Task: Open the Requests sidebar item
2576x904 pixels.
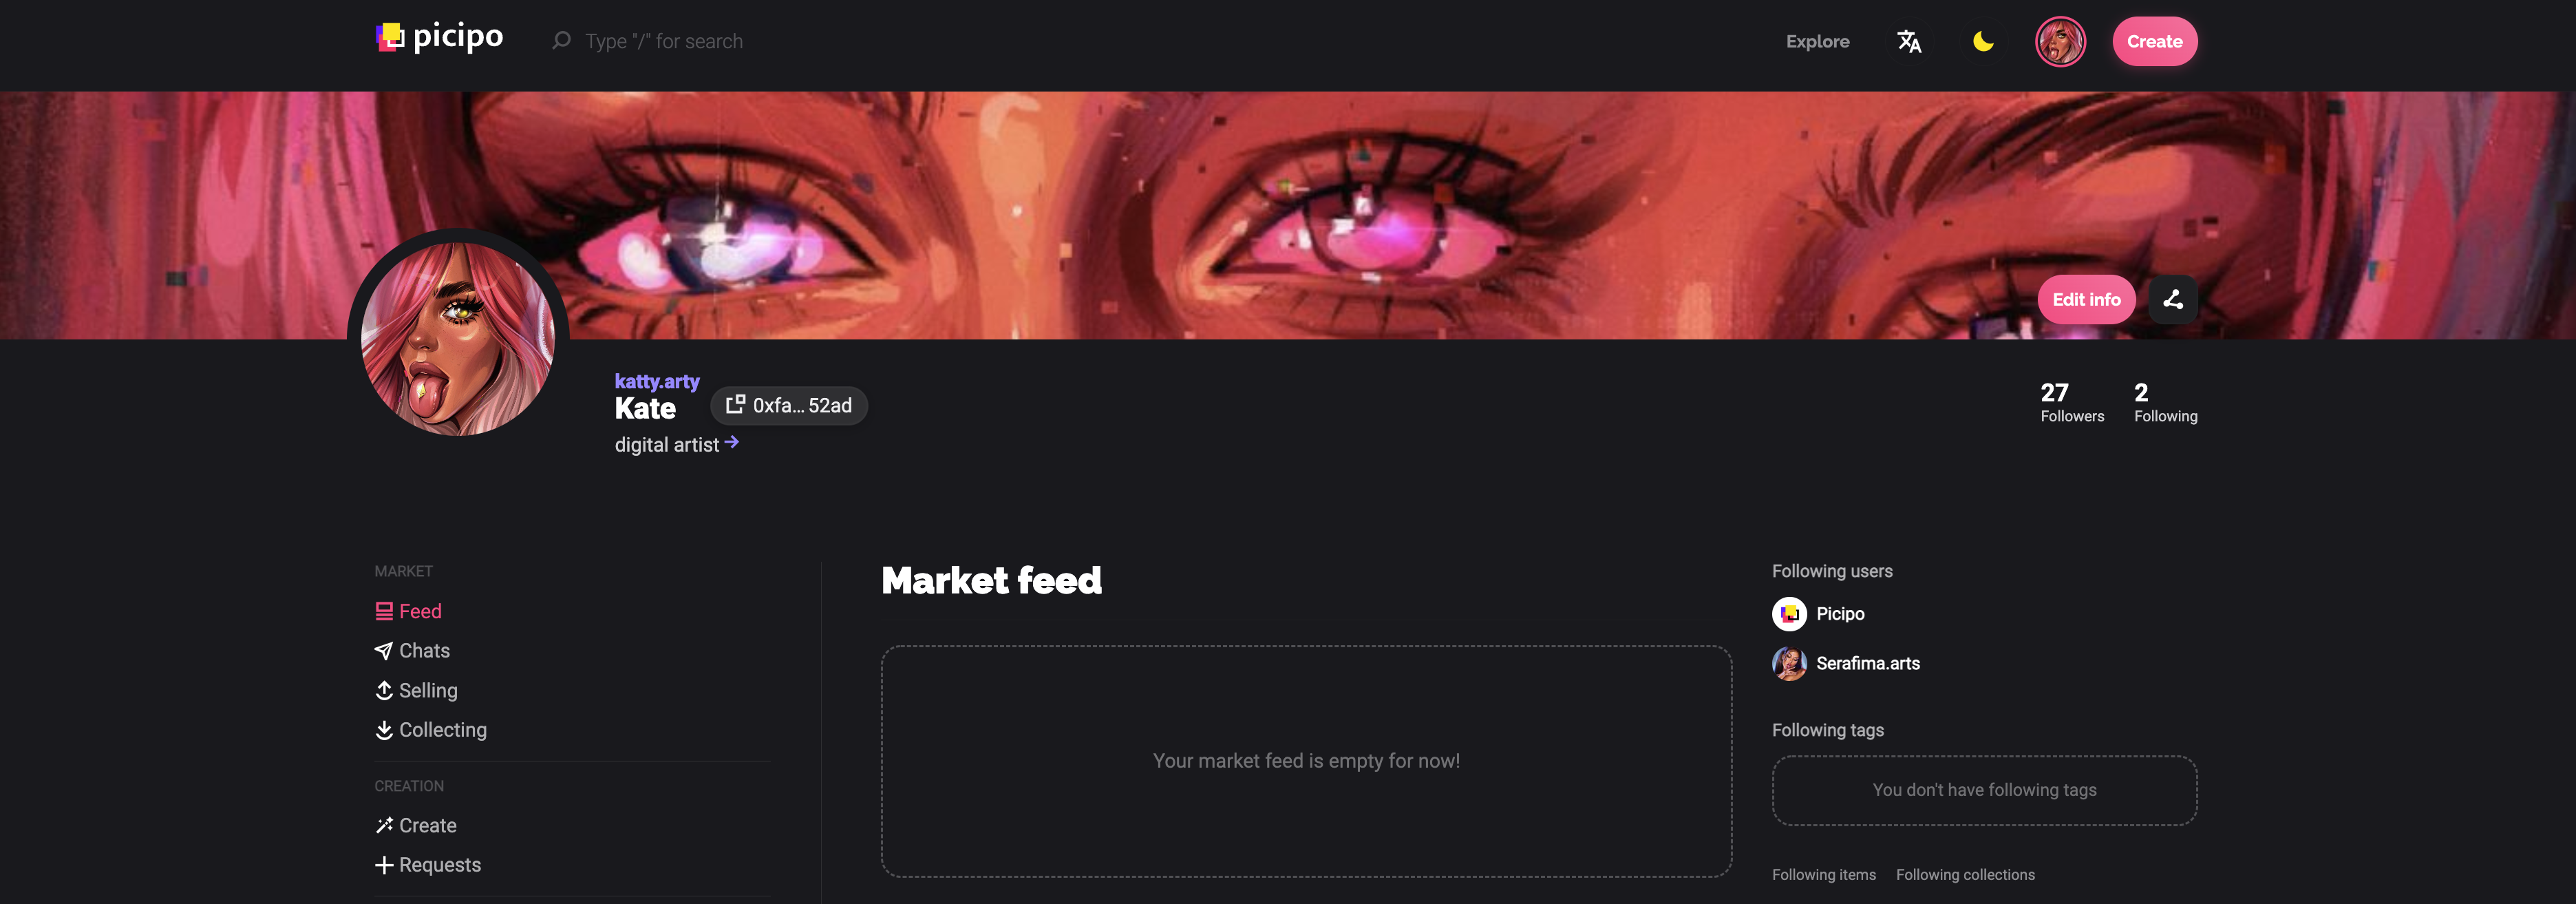Action: click(x=428, y=865)
